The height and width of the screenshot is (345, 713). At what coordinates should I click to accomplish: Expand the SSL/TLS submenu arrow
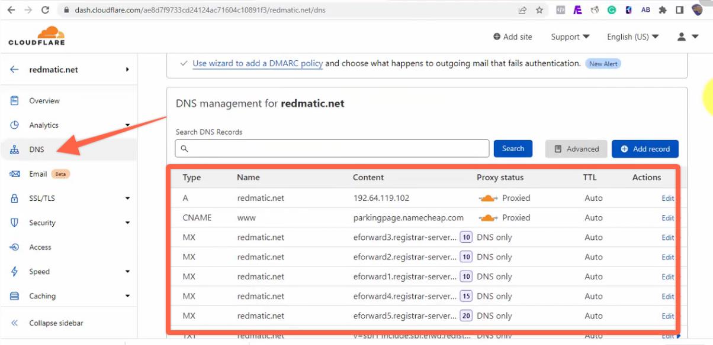point(127,198)
